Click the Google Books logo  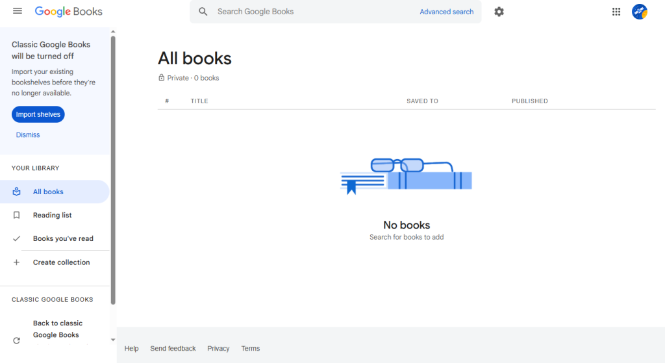68,12
